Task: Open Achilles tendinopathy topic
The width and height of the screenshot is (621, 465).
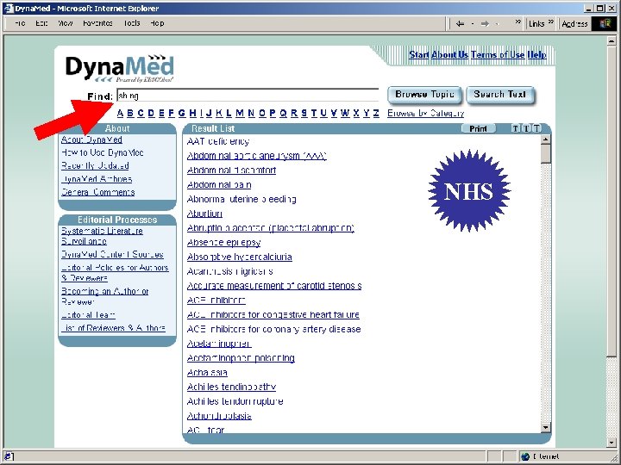Action: pyautogui.click(x=231, y=387)
